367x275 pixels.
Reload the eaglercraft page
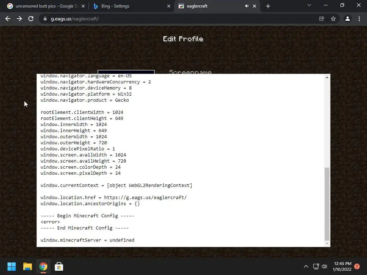pos(31,19)
